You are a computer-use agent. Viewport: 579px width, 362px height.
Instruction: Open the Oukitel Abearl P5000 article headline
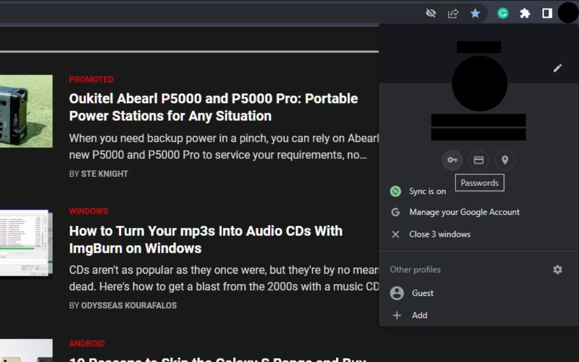(213, 107)
